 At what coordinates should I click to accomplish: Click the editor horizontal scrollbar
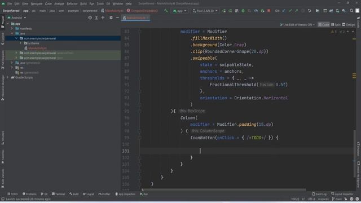224,190
